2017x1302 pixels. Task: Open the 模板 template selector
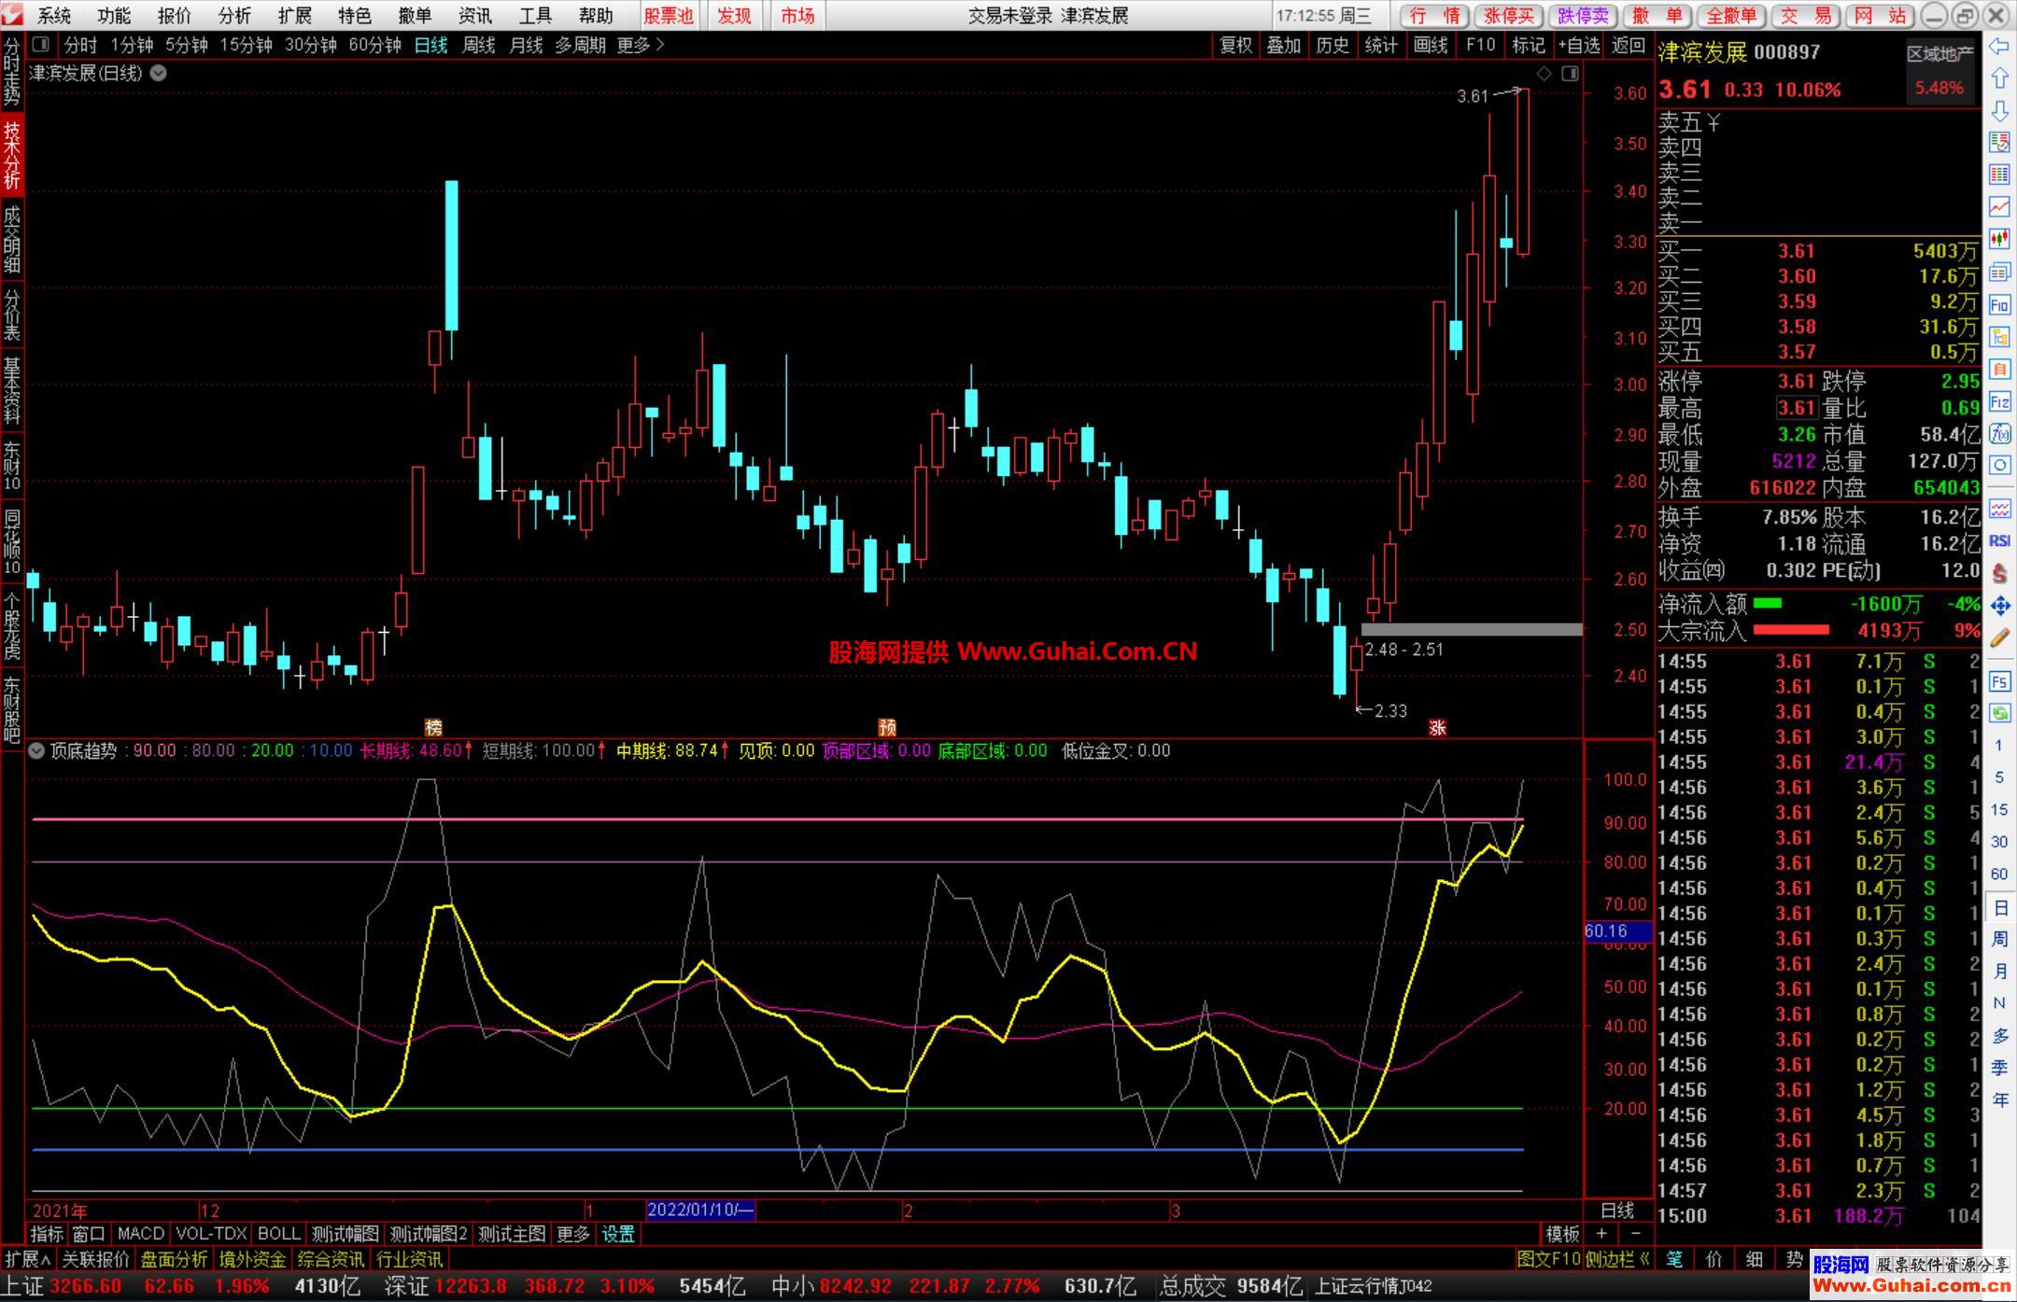[1562, 1234]
